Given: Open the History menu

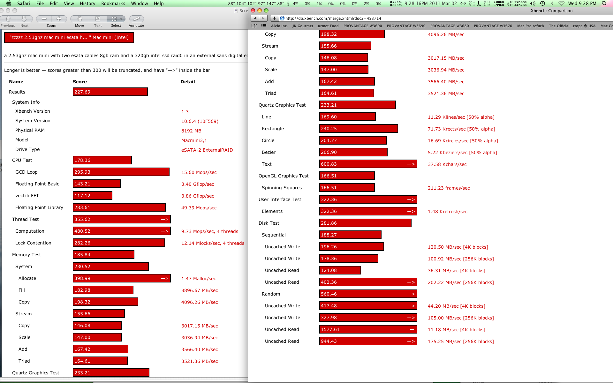Looking at the screenshot, I should (87, 3).
